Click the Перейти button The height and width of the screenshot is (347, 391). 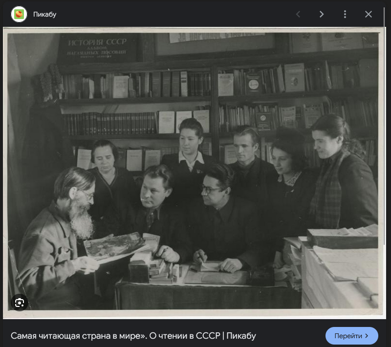pyautogui.click(x=351, y=336)
